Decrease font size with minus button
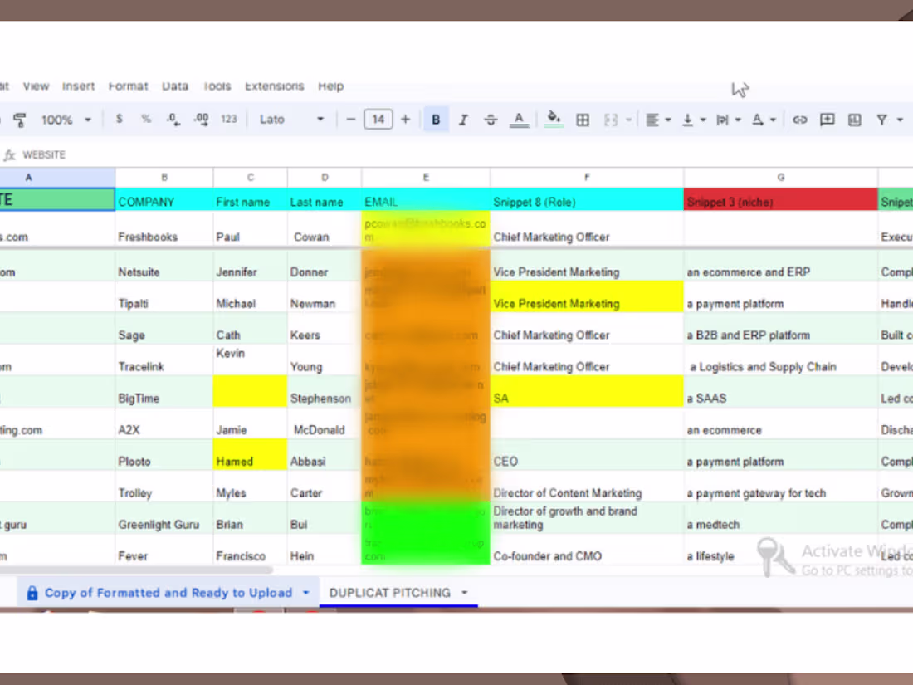 [x=350, y=120]
